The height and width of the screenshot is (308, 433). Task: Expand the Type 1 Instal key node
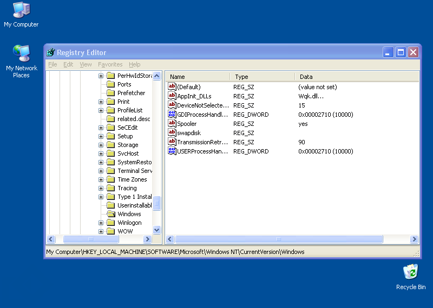click(101, 197)
